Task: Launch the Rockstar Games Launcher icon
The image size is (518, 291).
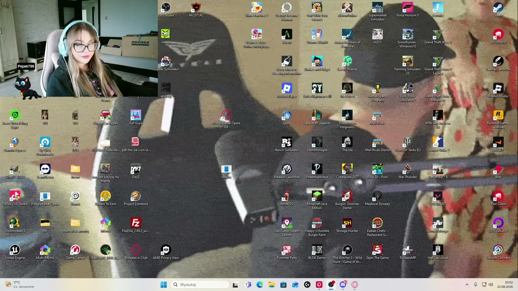Action: point(498,120)
